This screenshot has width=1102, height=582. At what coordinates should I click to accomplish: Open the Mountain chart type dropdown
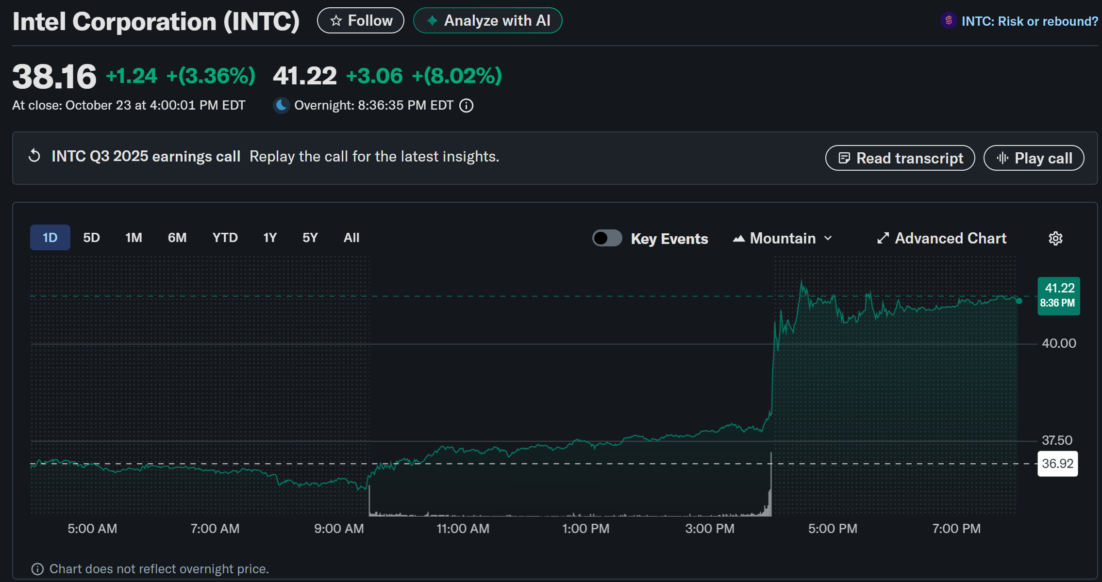tap(782, 238)
